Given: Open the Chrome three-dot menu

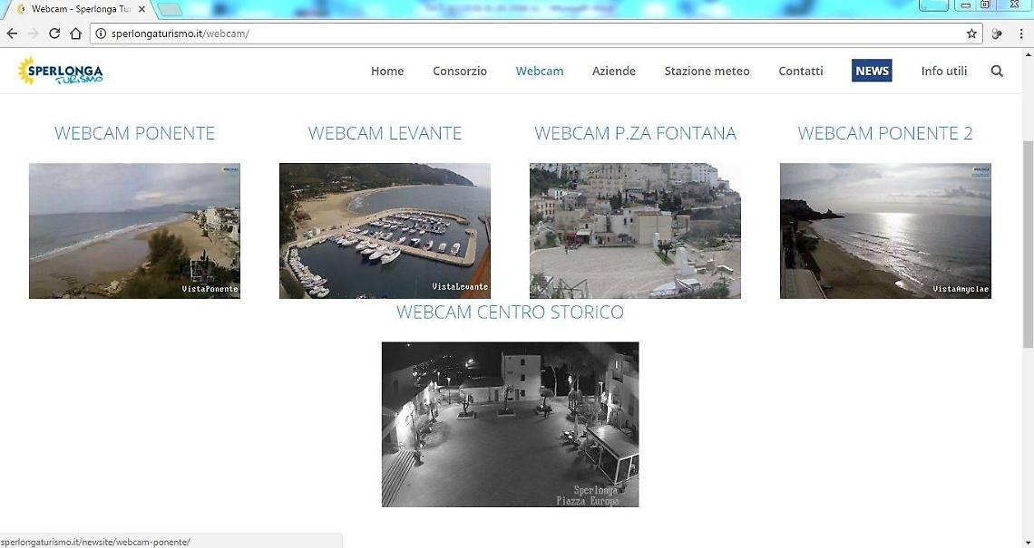Looking at the screenshot, I should click(x=1021, y=33).
